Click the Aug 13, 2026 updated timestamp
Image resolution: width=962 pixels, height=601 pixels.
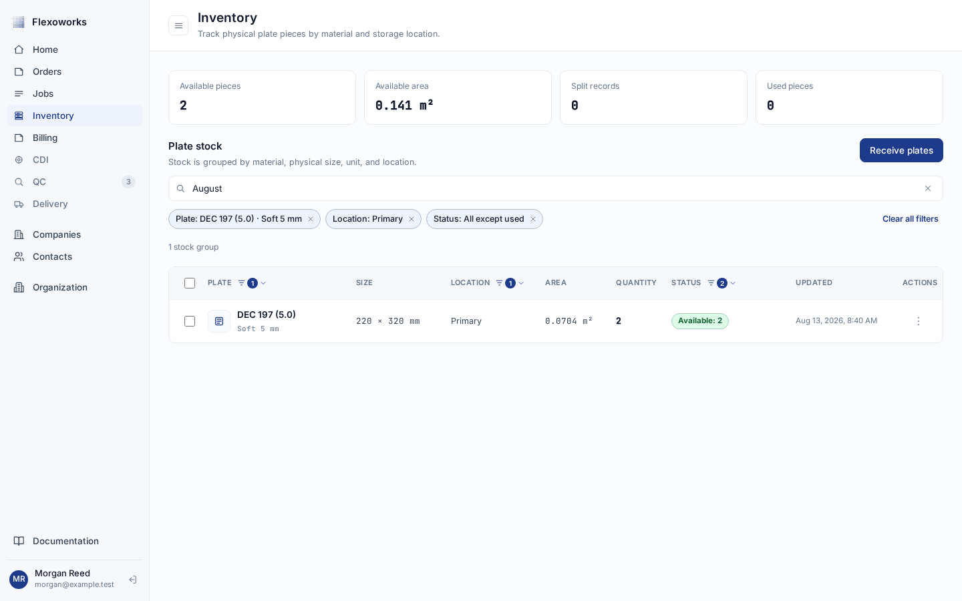pyautogui.click(x=836, y=321)
